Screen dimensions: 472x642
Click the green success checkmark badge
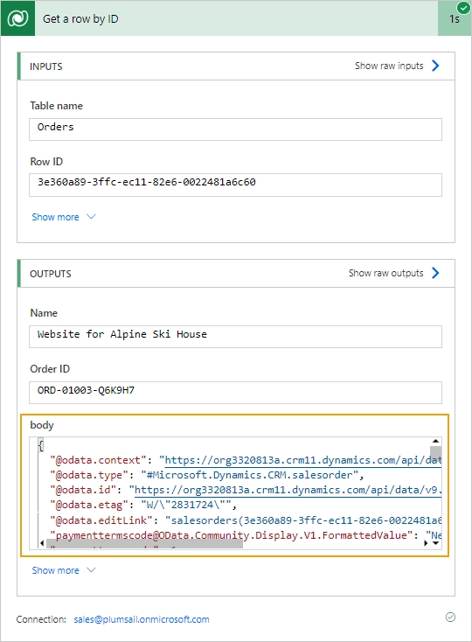point(463,7)
